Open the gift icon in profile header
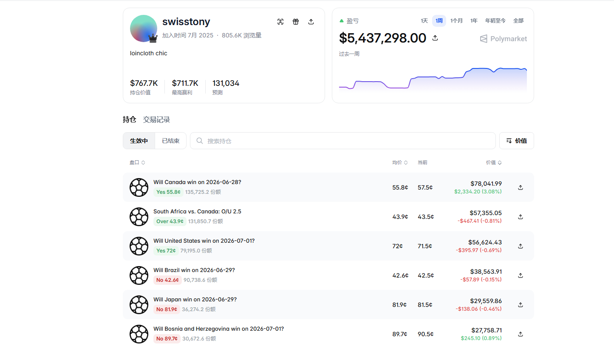 point(296,22)
